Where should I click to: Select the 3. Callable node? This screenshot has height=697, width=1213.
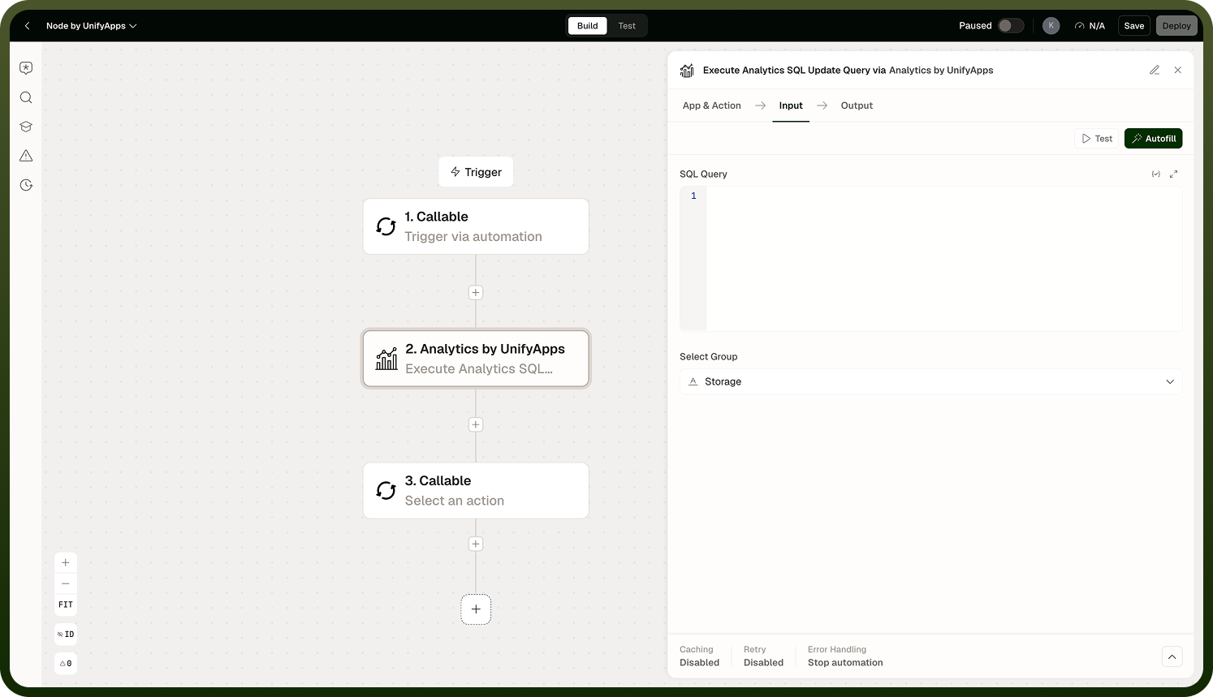coord(476,491)
